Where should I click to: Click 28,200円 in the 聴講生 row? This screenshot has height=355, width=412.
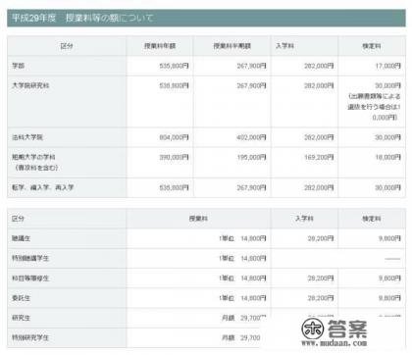click(321, 238)
